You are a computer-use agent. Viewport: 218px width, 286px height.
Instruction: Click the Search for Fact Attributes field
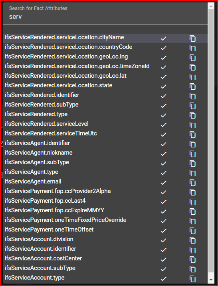click(x=105, y=14)
